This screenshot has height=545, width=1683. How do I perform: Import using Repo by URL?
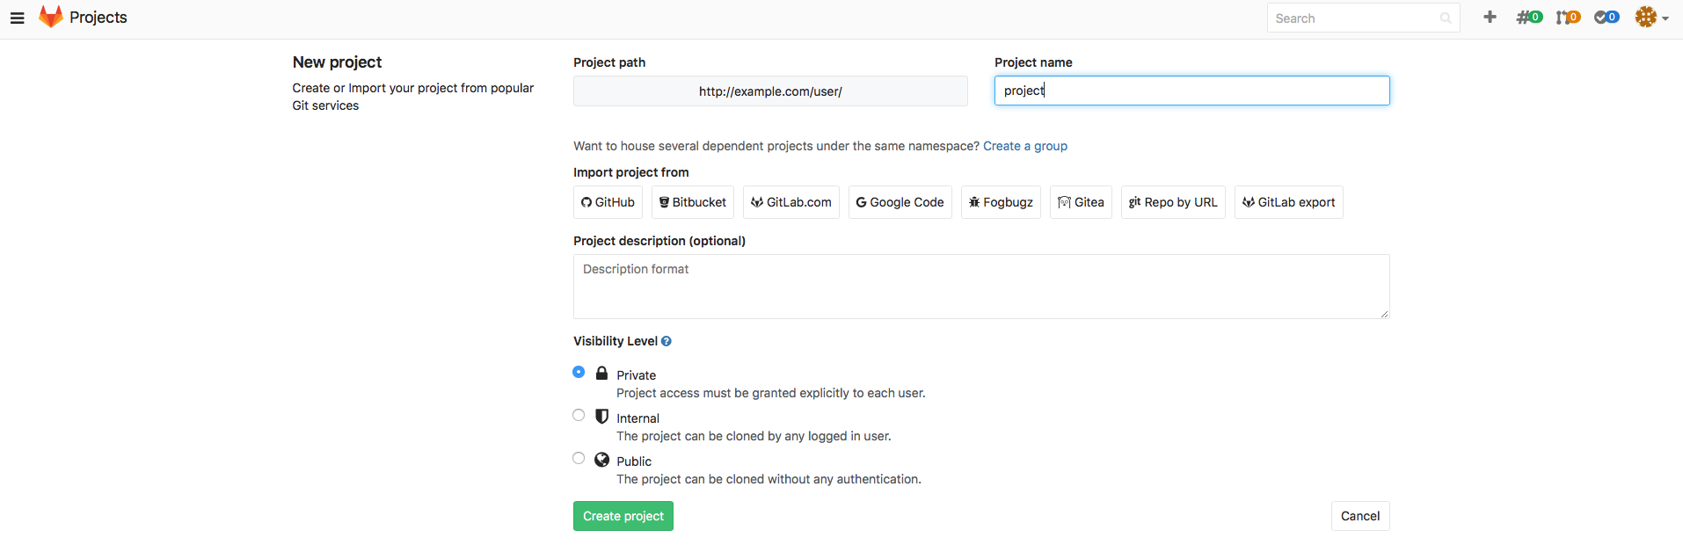pyautogui.click(x=1172, y=202)
